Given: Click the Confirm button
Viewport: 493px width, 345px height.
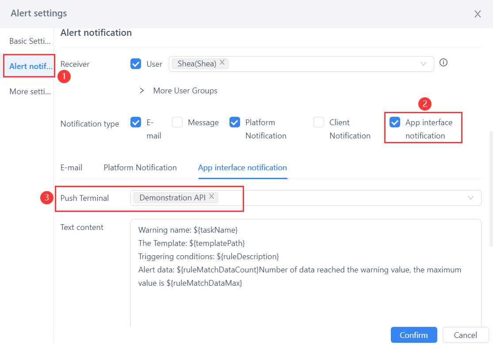Looking at the screenshot, I should 413,335.
